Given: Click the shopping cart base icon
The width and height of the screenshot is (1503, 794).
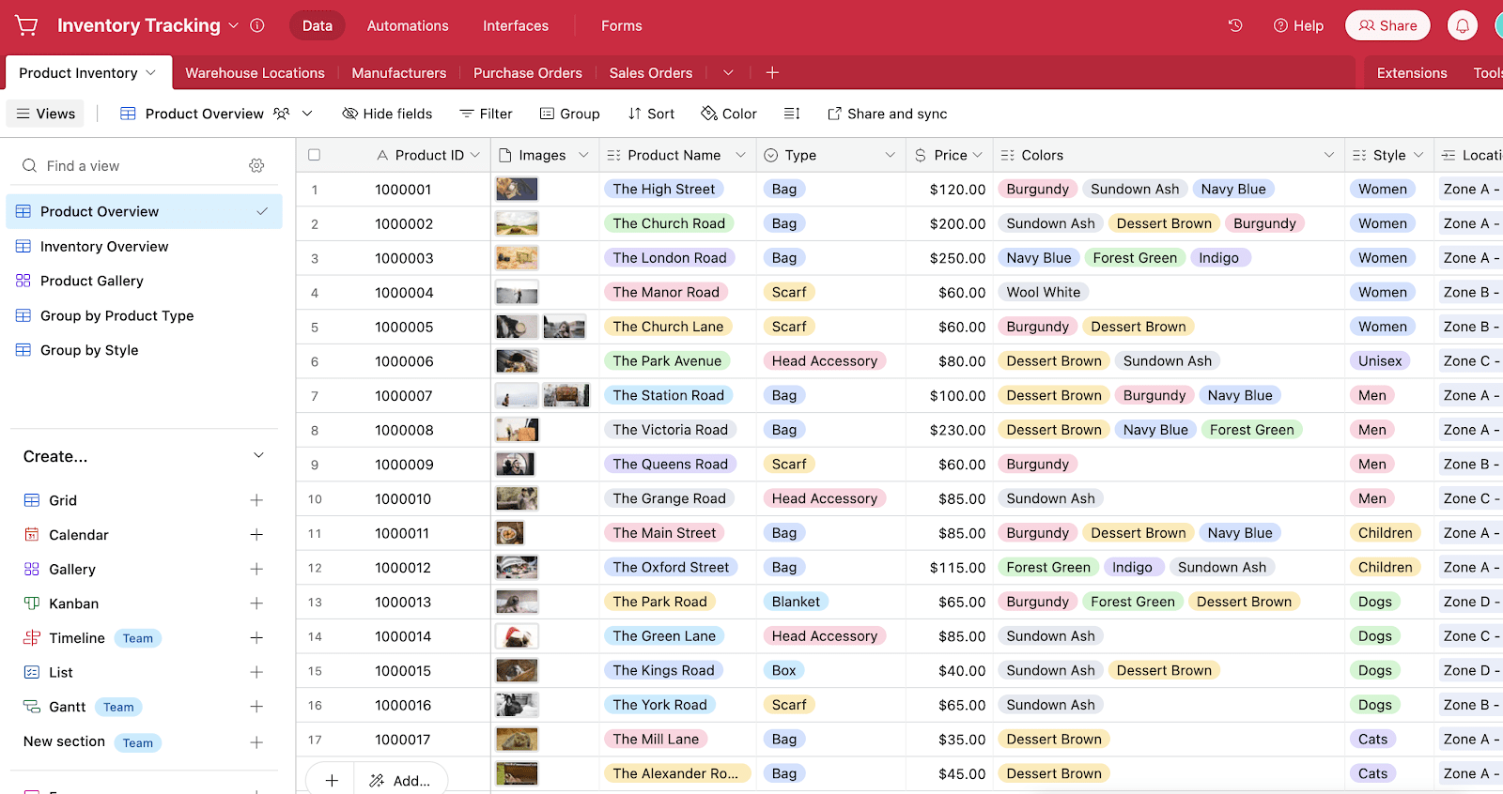Looking at the screenshot, I should (x=27, y=25).
